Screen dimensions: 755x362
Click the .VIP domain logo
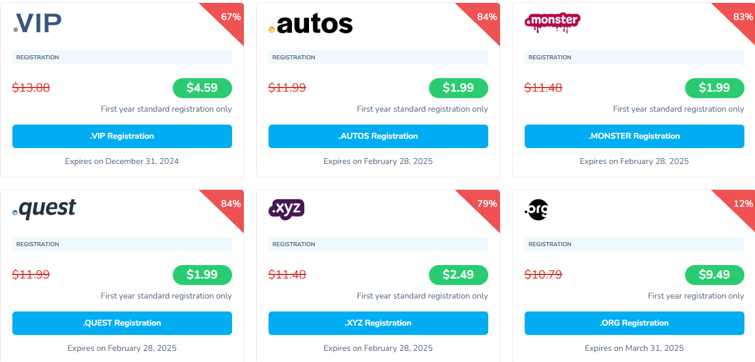(38, 23)
